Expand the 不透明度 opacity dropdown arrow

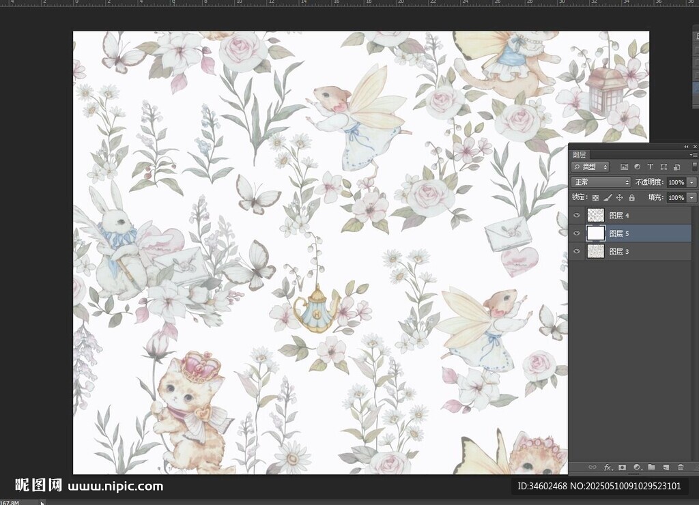[x=692, y=183]
